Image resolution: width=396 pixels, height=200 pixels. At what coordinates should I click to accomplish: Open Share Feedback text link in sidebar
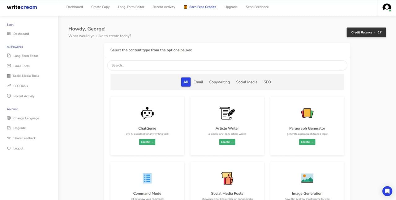click(x=24, y=138)
